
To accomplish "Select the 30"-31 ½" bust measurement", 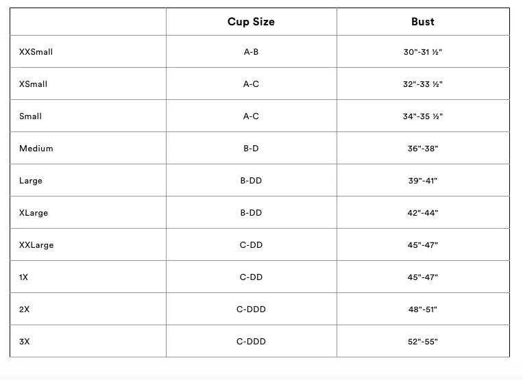I will pos(423,52).
